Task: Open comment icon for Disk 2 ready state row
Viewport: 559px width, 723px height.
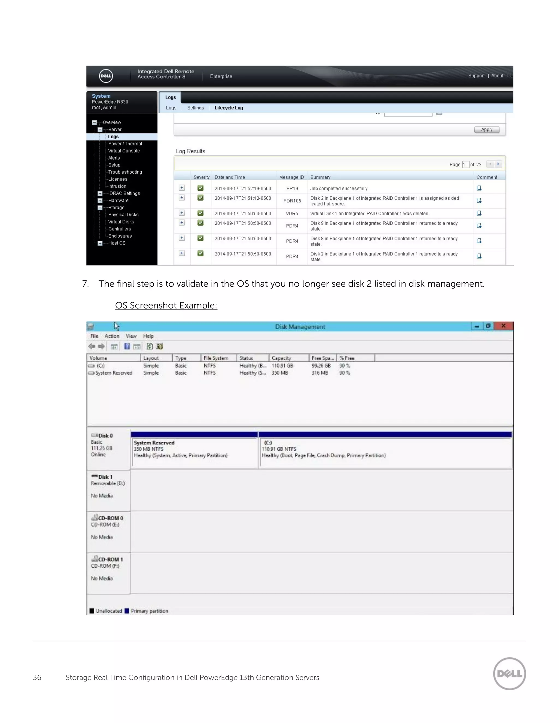Action: 479,256
